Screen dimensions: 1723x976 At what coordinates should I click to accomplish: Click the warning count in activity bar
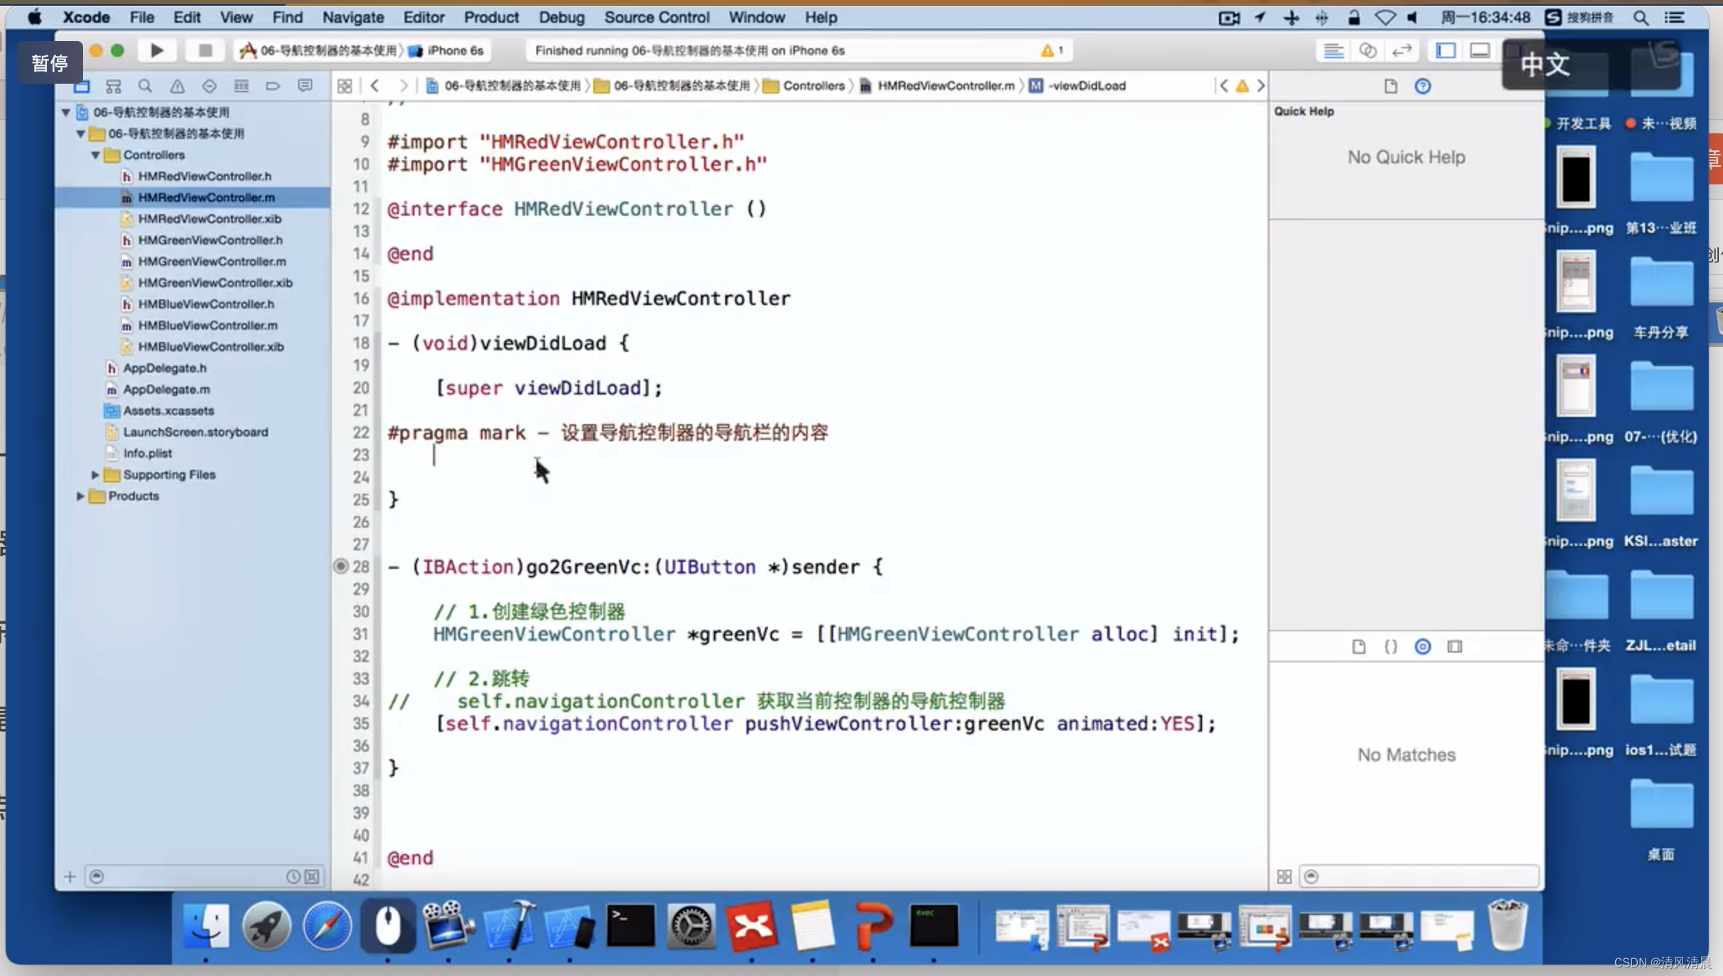coord(1052,50)
